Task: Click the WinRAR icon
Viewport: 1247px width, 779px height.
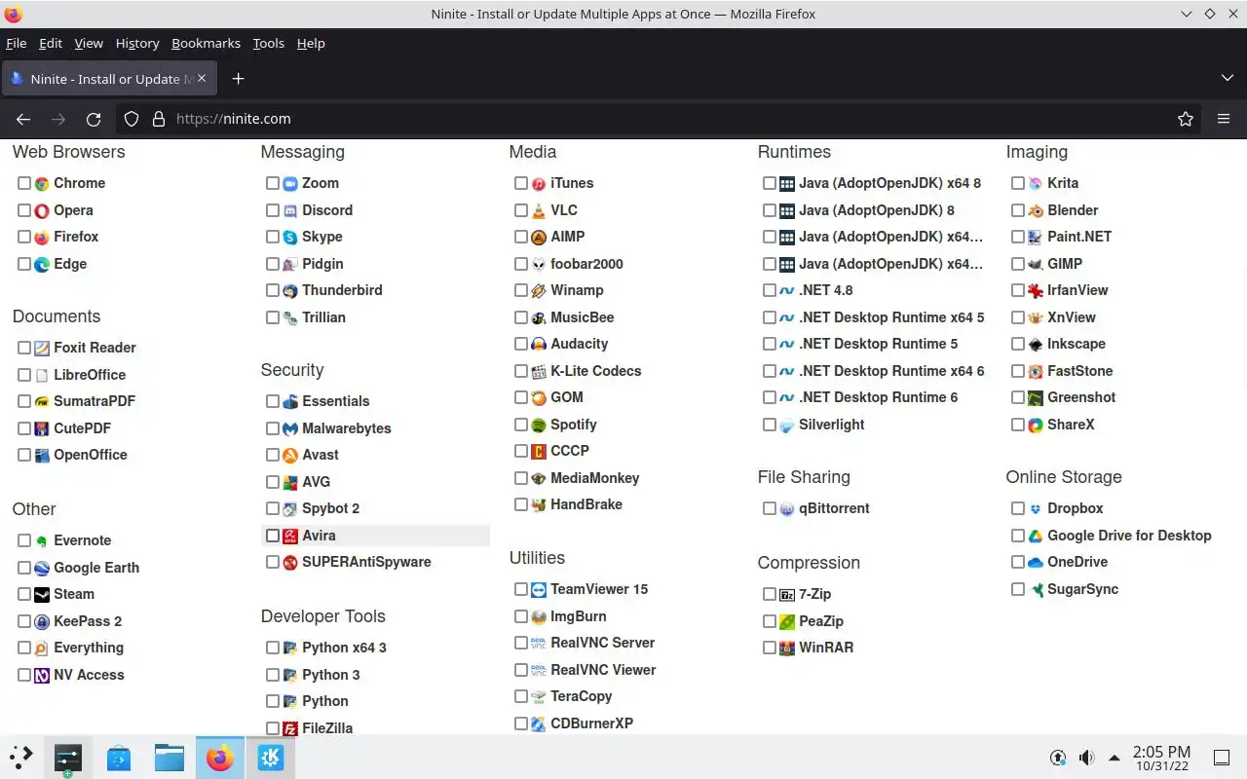Action: (x=787, y=648)
